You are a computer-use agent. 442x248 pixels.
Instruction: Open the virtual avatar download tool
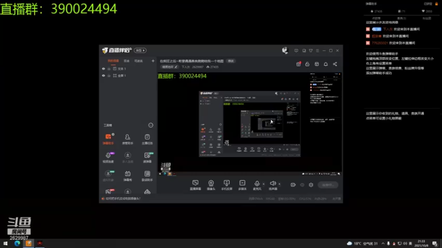click(x=108, y=176)
